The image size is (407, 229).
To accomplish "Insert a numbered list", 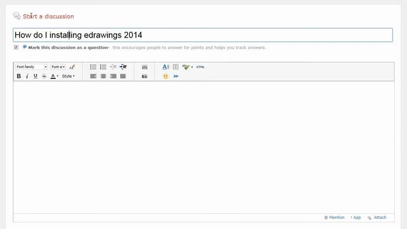I will [x=103, y=67].
